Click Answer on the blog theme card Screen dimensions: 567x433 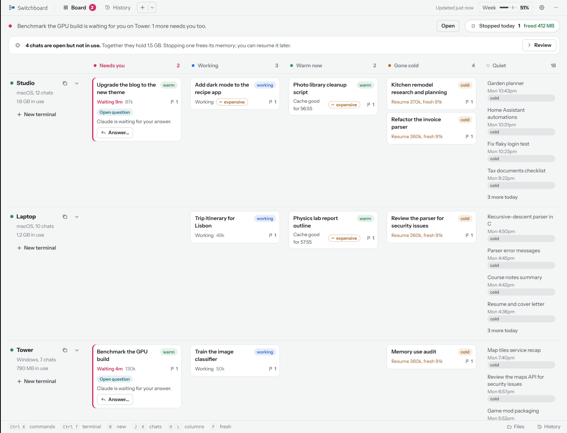click(115, 133)
